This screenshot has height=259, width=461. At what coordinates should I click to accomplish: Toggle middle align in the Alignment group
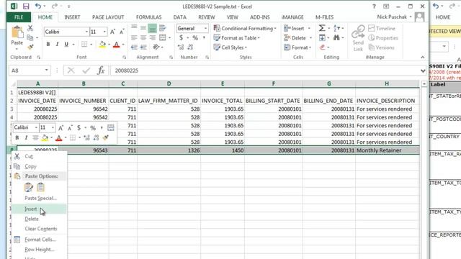[143, 28]
